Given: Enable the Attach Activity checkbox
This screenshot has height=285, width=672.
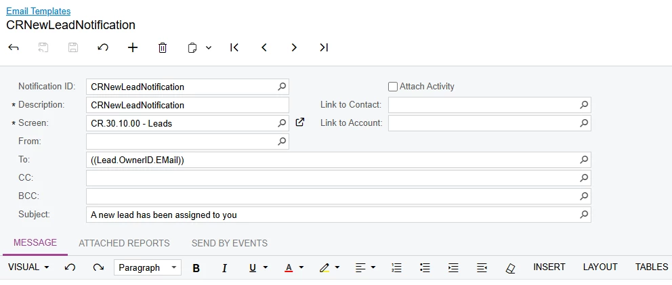Looking at the screenshot, I should click(x=393, y=87).
